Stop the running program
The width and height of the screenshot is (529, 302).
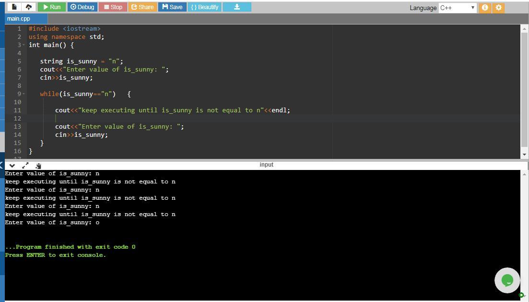113,7
